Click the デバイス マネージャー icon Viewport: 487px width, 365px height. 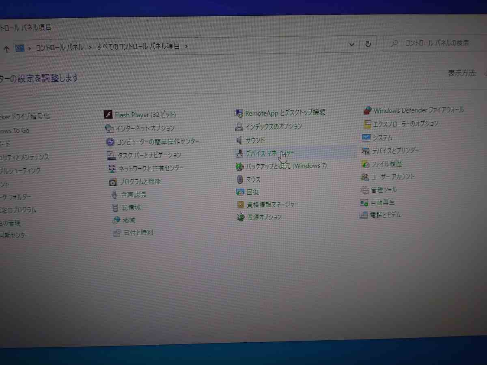[x=239, y=153]
